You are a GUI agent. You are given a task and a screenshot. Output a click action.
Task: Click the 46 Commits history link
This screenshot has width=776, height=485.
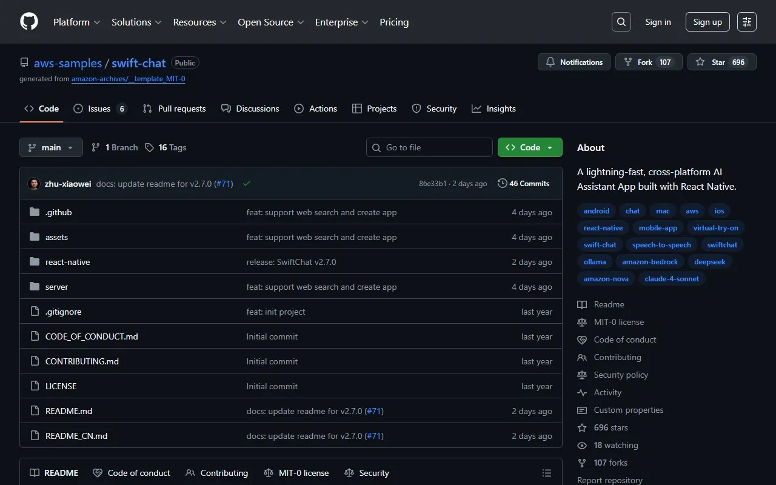tap(523, 184)
